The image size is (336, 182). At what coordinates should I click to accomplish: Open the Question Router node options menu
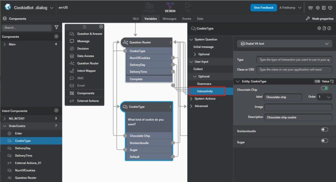tap(170, 42)
